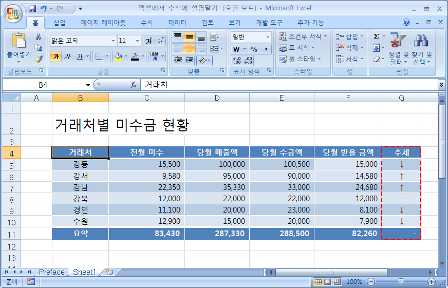This screenshot has width=448, height=288.
Task: Toggle middle vertical alignment
Action: [x=189, y=37]
